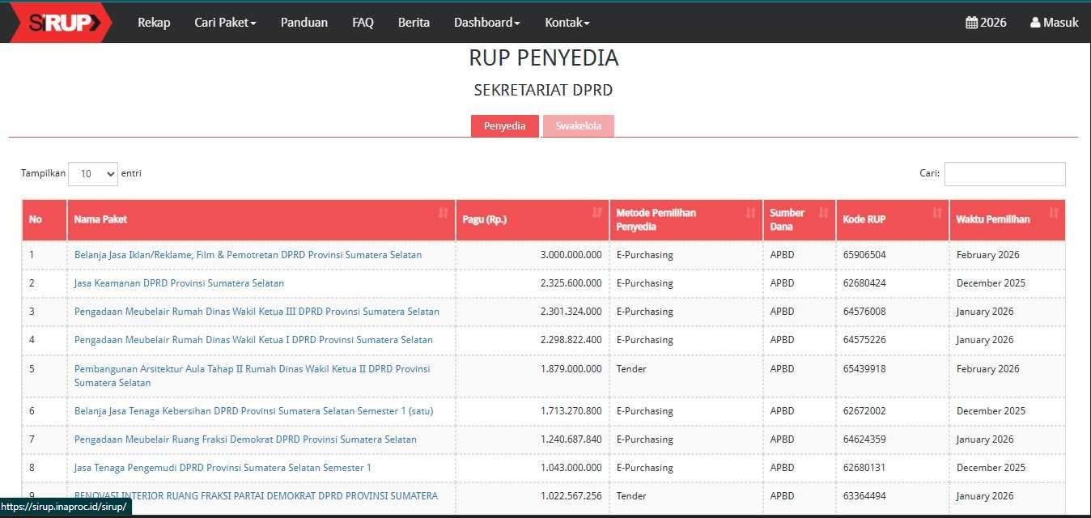Click sort icon on Pagu (Rp.) column
Screen dimensions: 1091x518
click(596, 214)
